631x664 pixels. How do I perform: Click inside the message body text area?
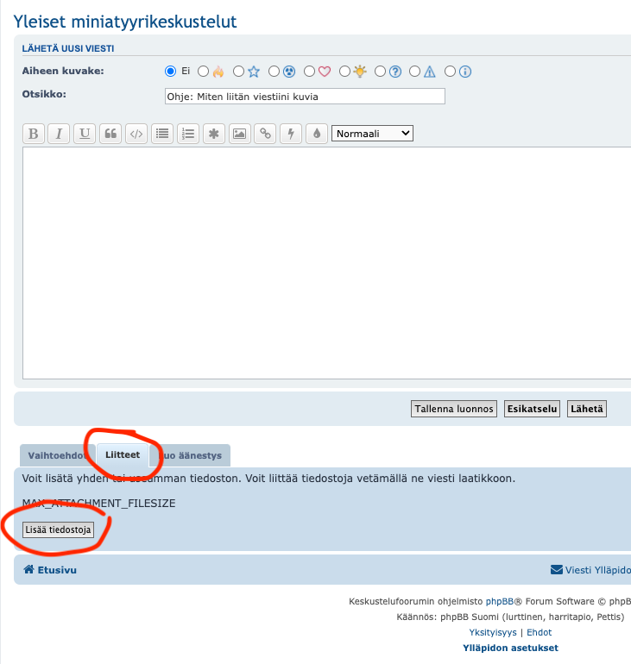click(x=327, y=263)
